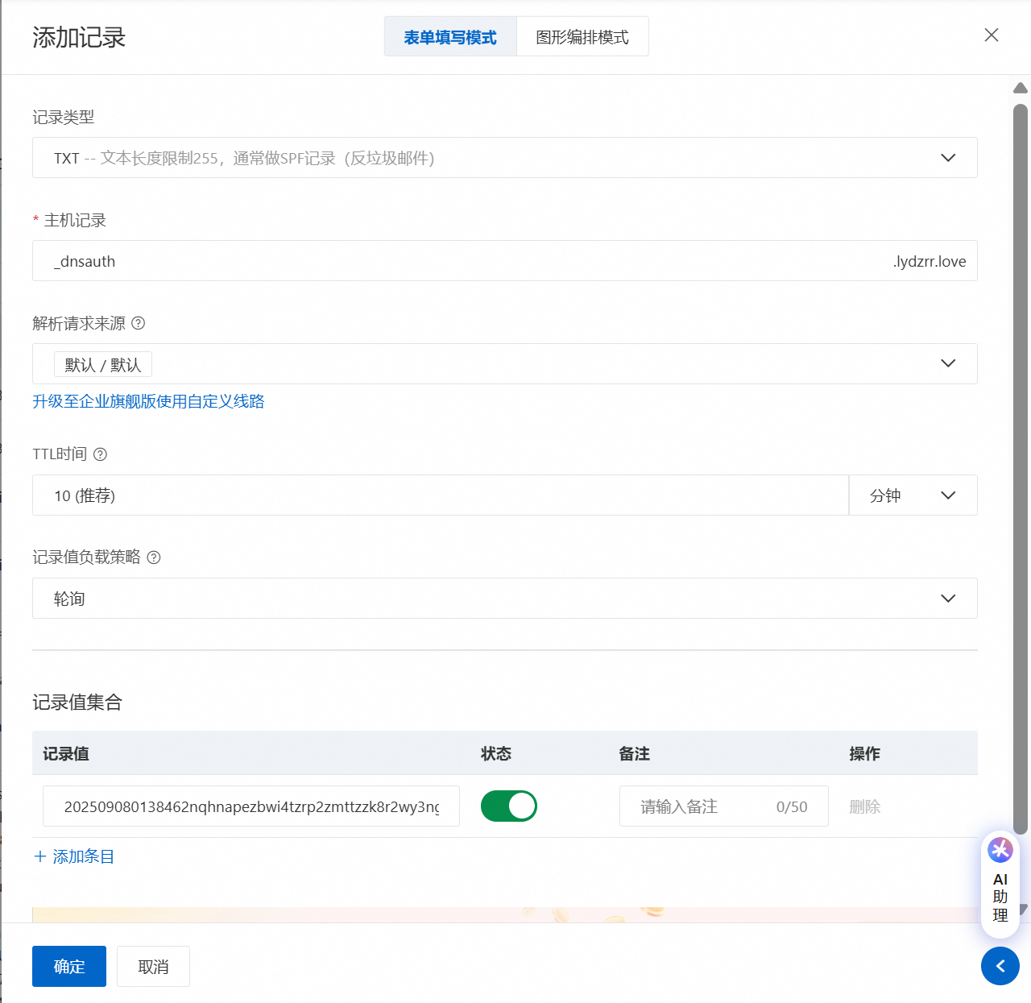Click the vertical scrollbar thumb

tap(1020, 467)
